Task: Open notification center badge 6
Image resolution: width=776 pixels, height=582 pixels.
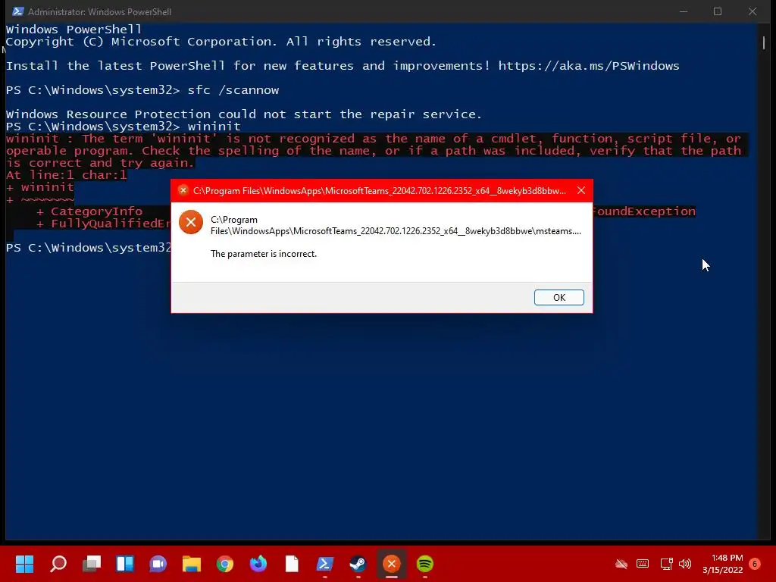Action: click(x=755, y=564)
